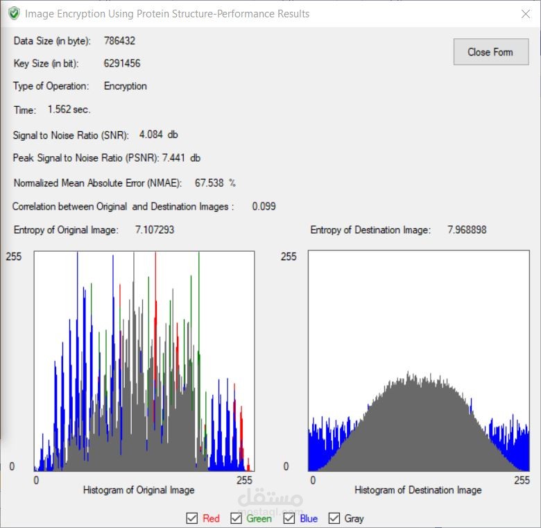The height and width of the screenshot is (528, 541).
Task: Disable the Blue channel checkbox
Action: click(x=289, y=518)
